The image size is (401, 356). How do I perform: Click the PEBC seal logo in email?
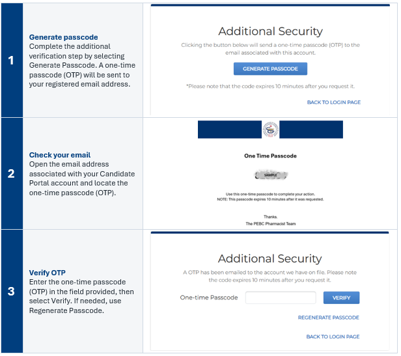(270, 130)
